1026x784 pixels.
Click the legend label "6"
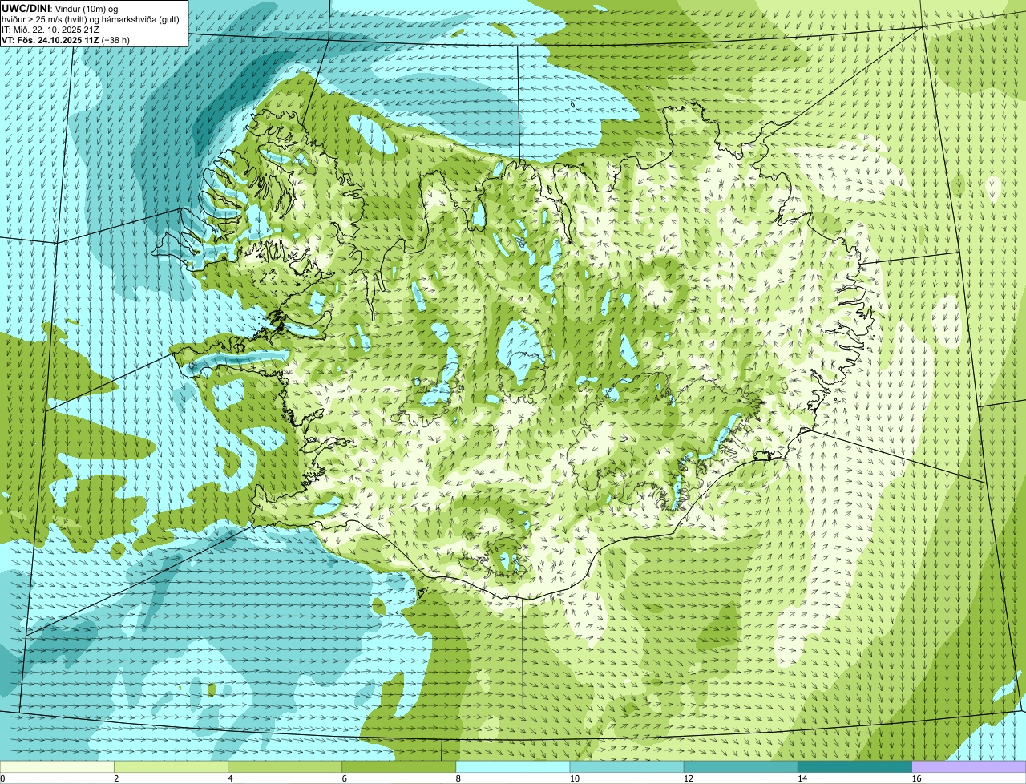coord(345,778)
